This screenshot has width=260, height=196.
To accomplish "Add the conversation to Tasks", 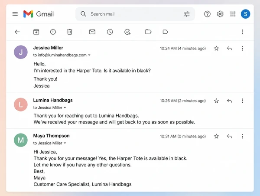I will click(127, 32).
